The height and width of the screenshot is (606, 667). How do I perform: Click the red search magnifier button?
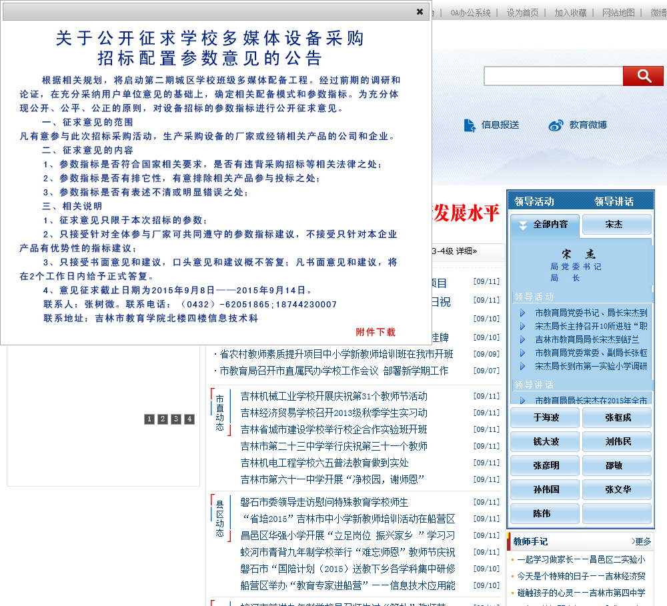(643, 76)
